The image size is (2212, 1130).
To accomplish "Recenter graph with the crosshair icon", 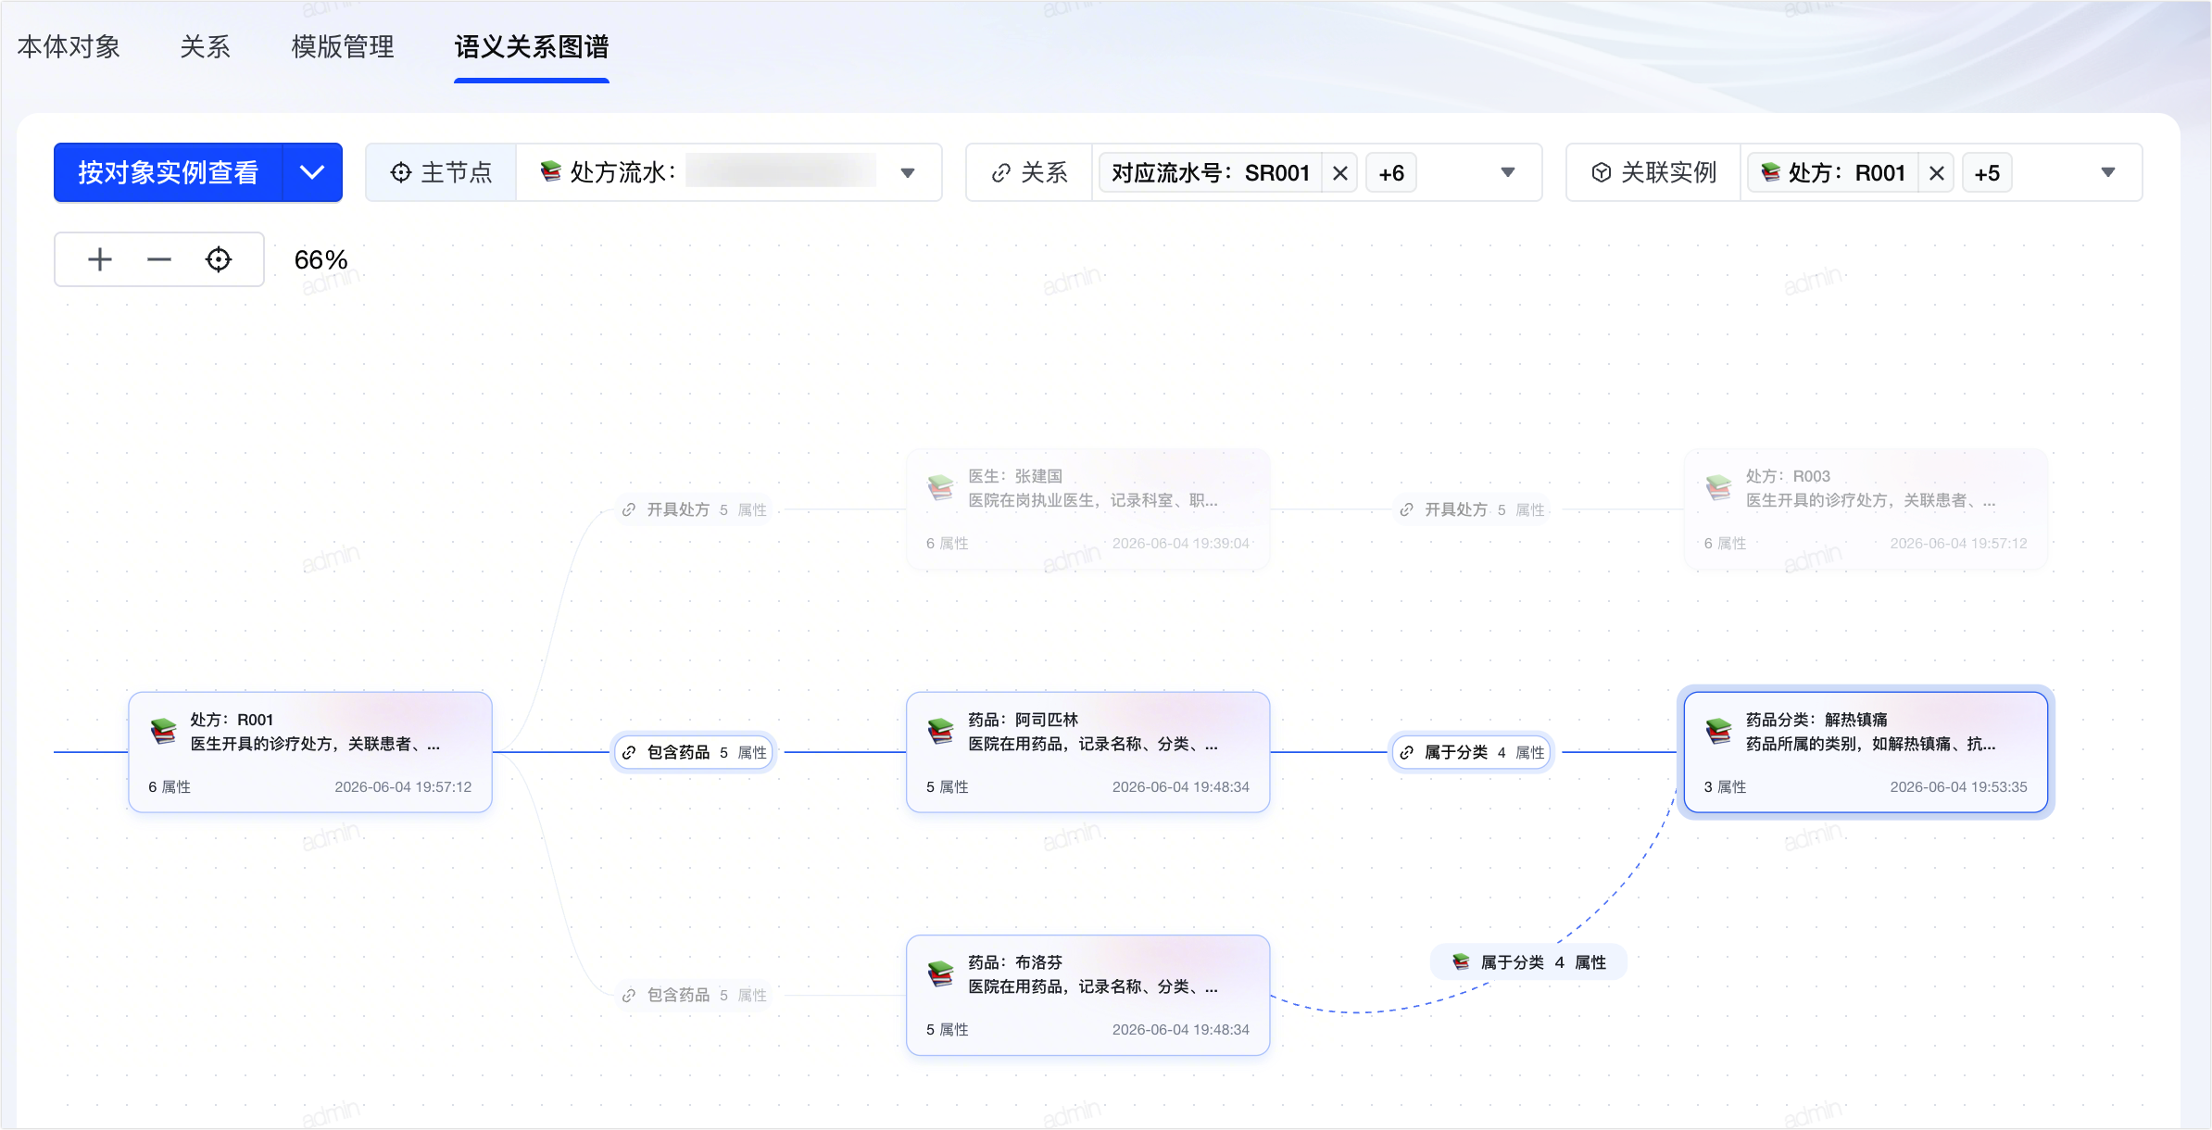I will click(219, 259).
